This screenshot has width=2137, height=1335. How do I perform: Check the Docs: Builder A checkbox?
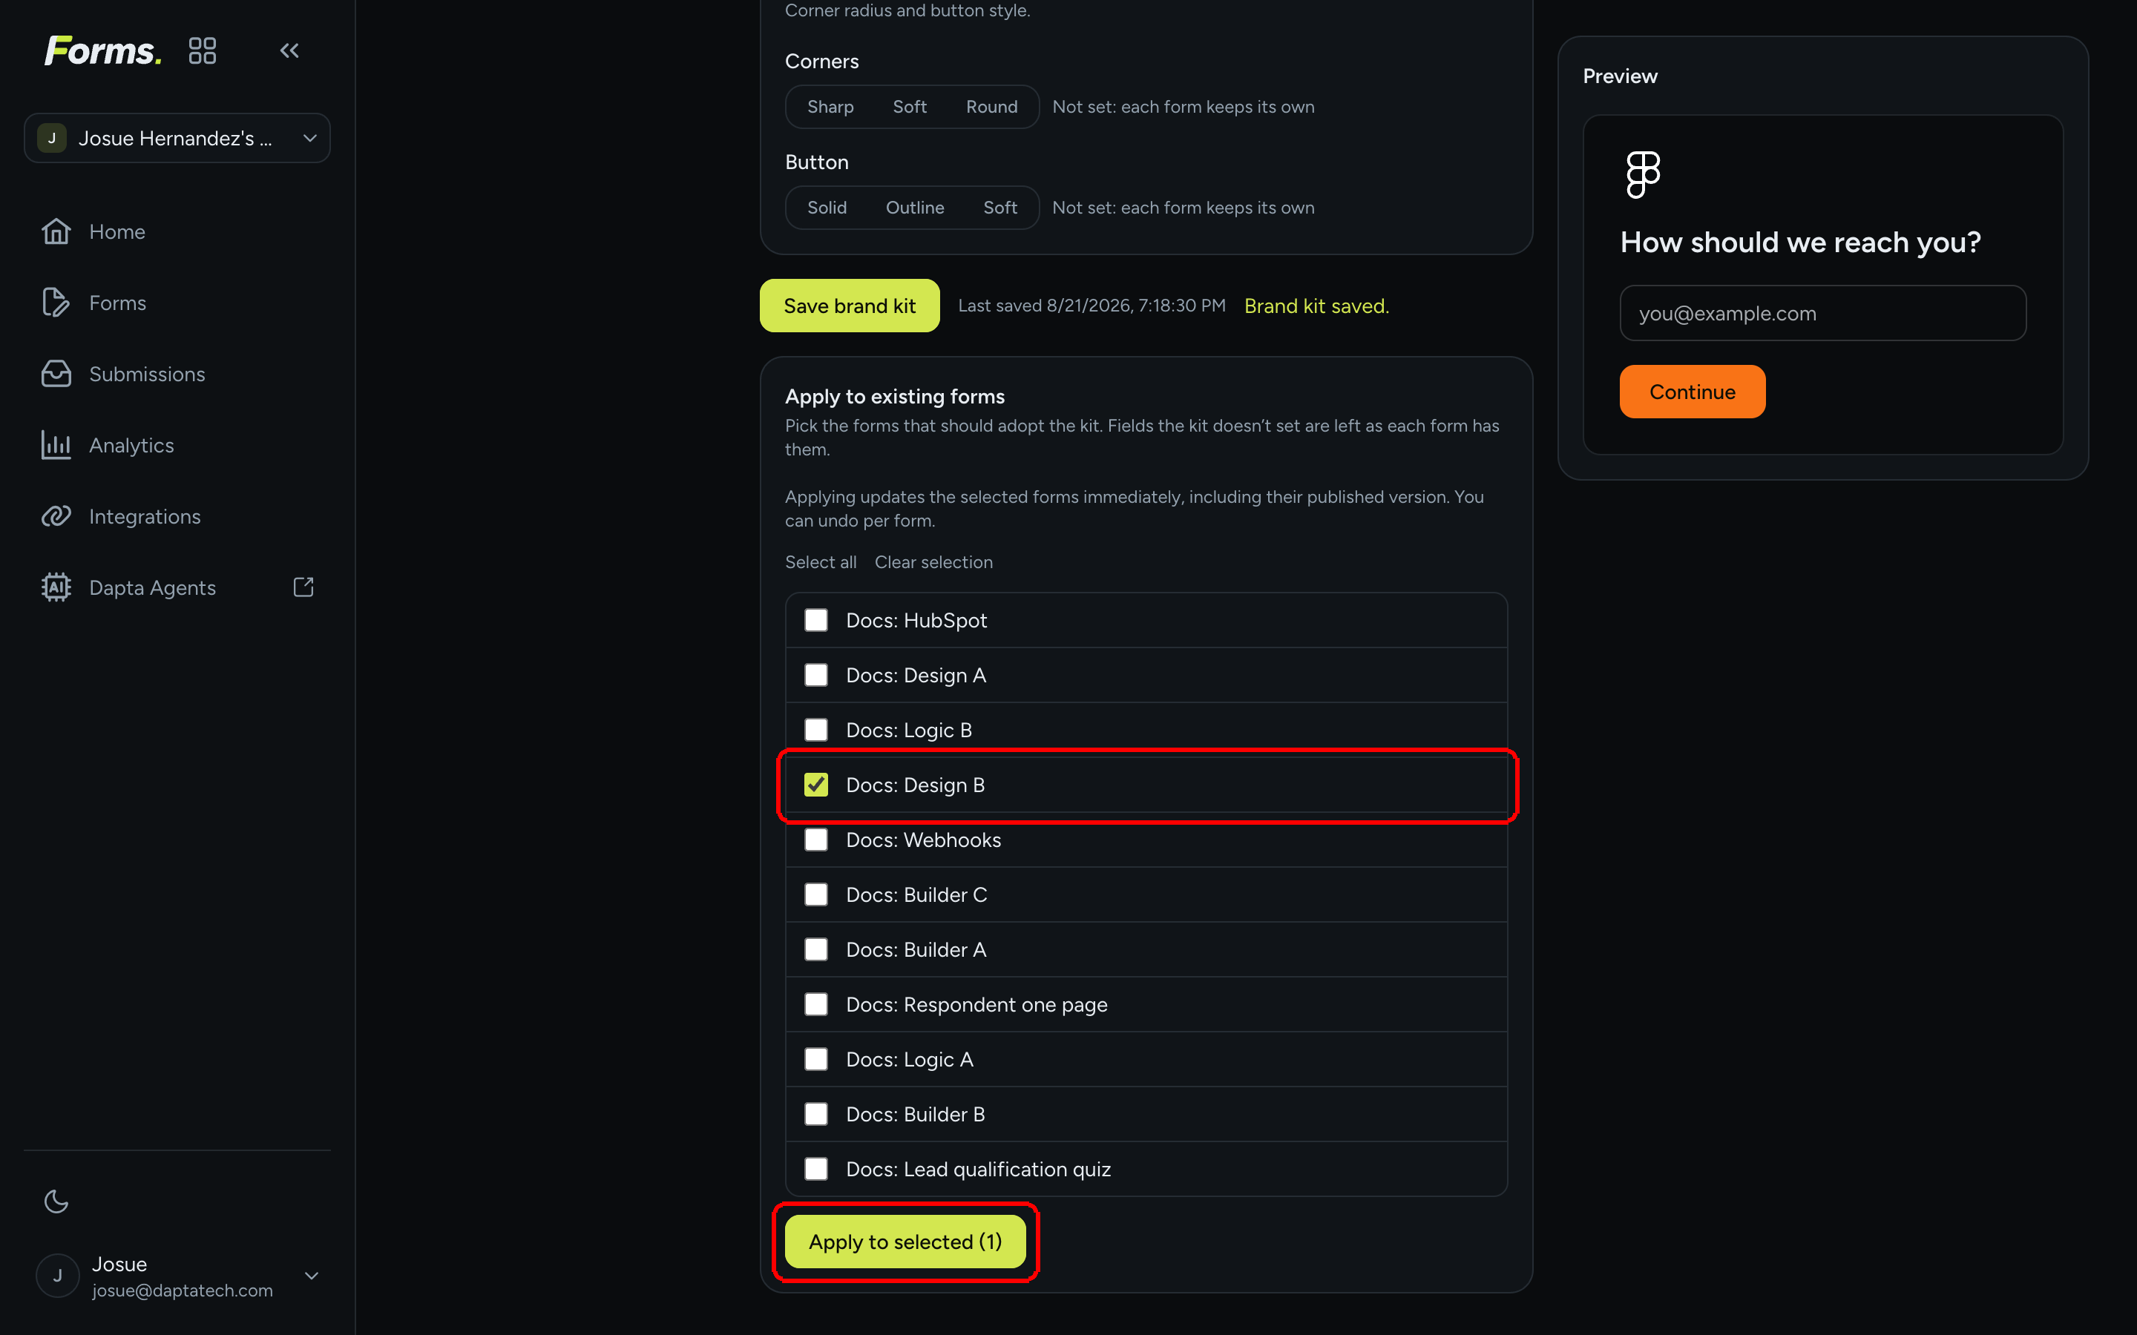(x=816, y=949)
